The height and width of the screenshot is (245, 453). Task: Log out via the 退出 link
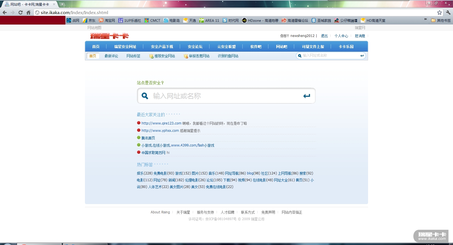coord(324,36)
